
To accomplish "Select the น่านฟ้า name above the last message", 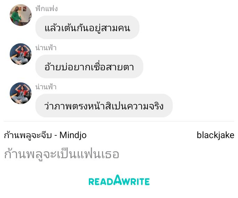I will [x=46, y=87].
